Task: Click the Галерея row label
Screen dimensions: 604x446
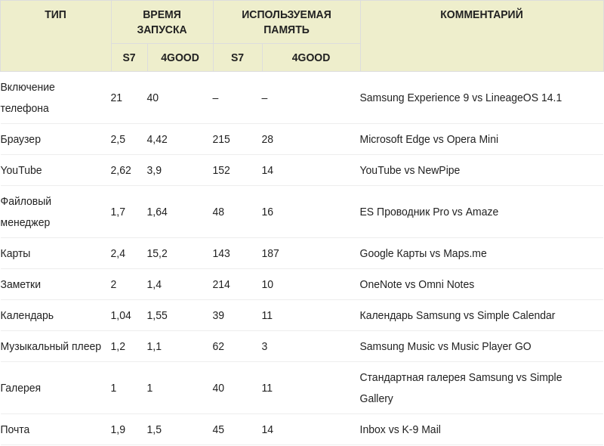Action: 21,388
